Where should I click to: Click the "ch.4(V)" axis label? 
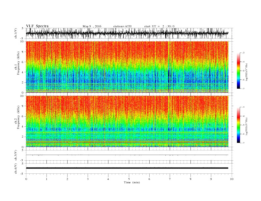click(16, 168)
